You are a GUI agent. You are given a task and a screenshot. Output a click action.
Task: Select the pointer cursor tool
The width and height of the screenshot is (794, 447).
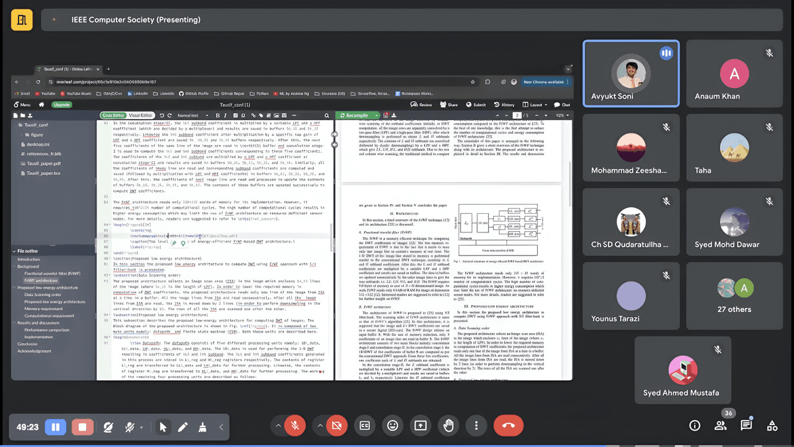[x=163, y=427]
